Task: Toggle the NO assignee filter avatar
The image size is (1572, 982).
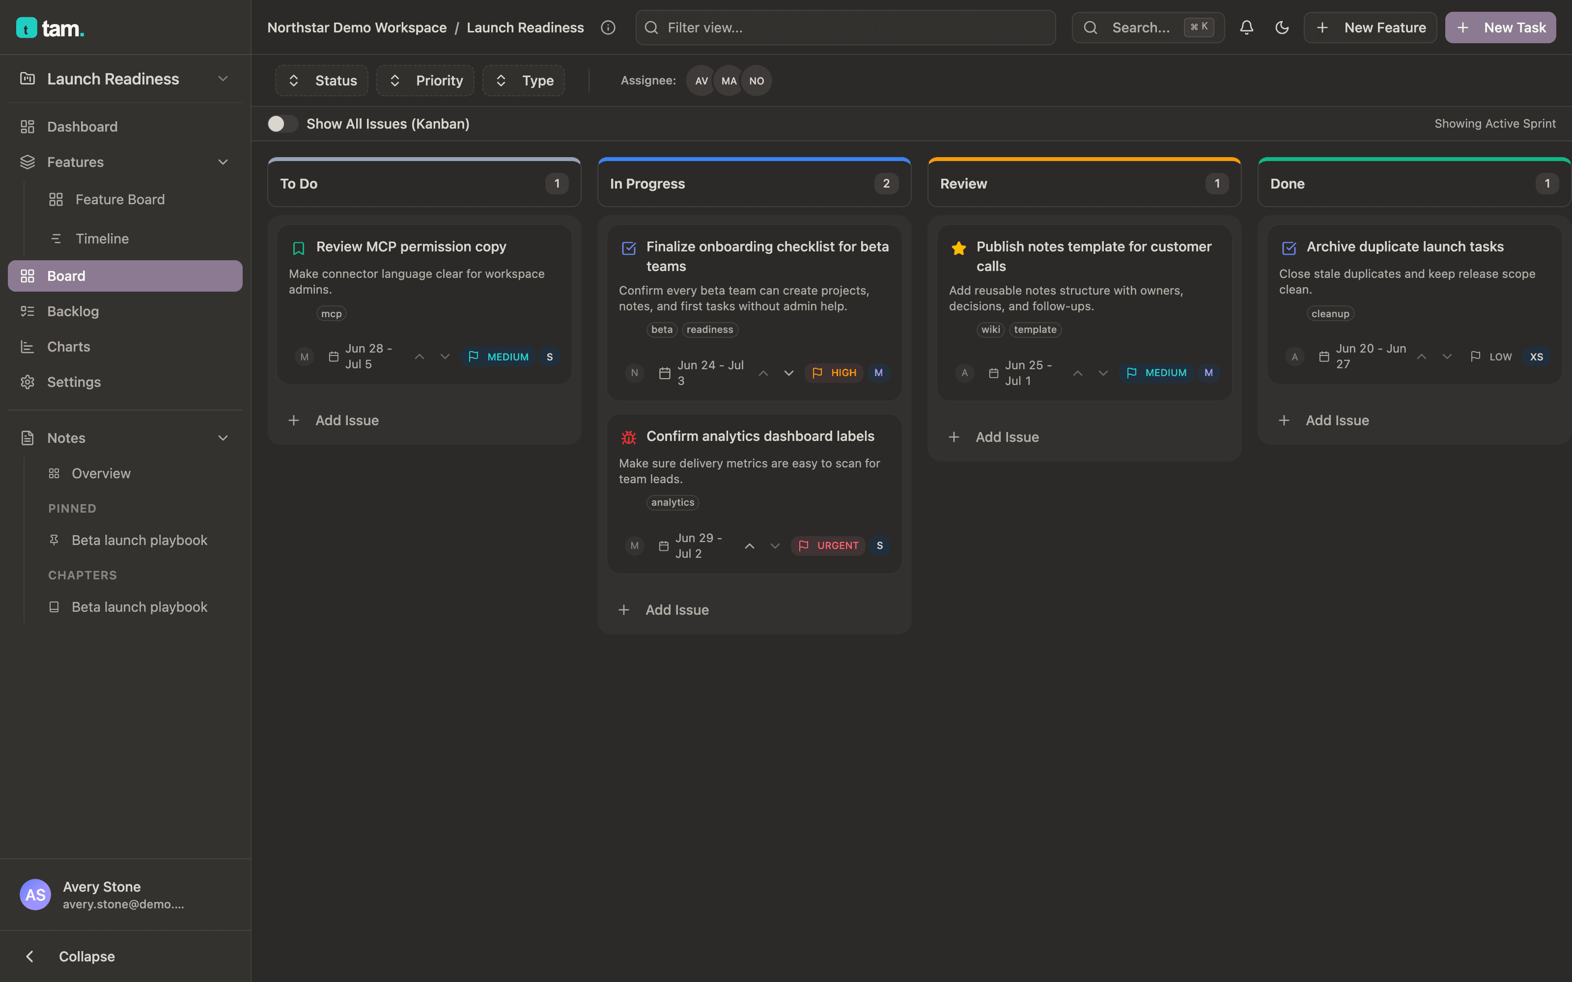Action: (x=756, y=81)
